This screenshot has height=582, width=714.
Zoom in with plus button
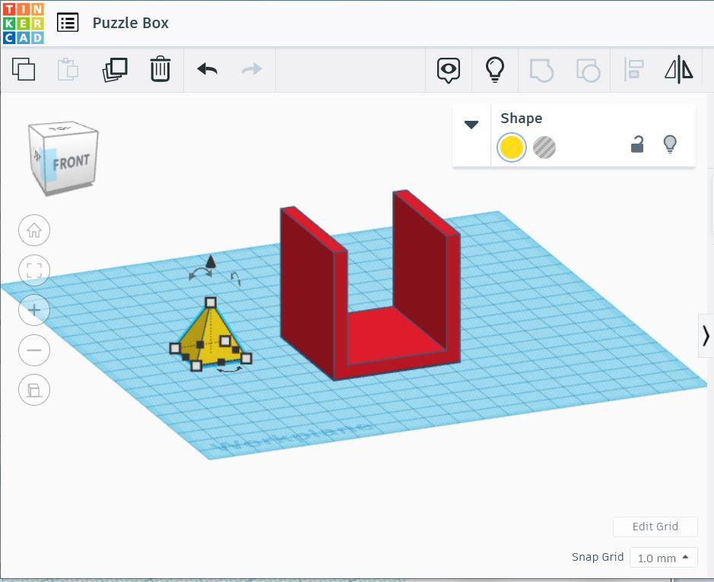(34, 310)
